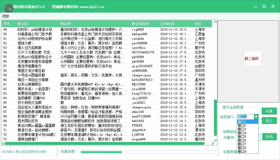Click the horizontal scrollbar left arrow
This screenshot has width=280, height=160.
[3, 143]
